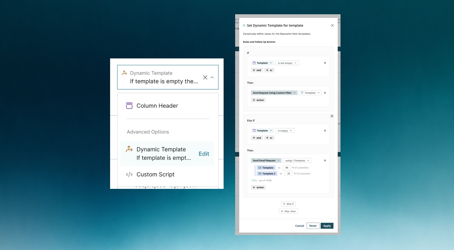Add action under Send Email Request
The height and width of the screenshot is (250, 454).
pyautogui.click(x=258, y=187)
